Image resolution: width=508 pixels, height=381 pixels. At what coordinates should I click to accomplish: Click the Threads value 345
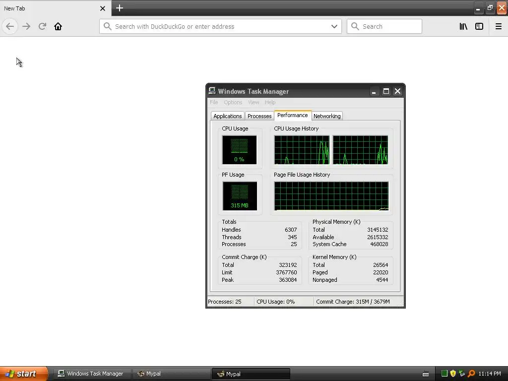pos(292,237)
